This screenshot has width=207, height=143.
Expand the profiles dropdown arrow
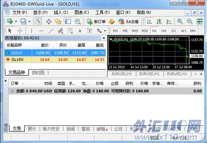29,21
